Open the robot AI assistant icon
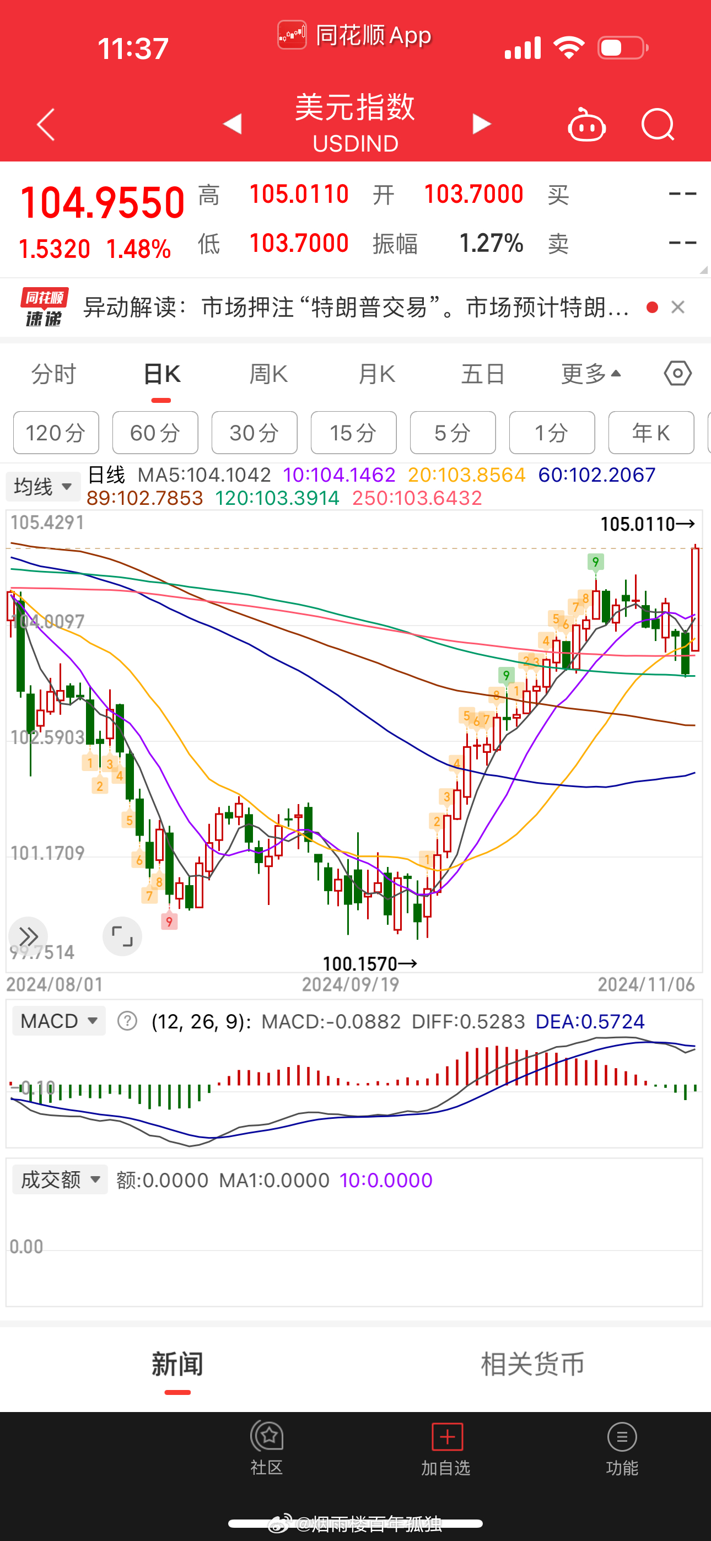 click(x=586, y=125)
